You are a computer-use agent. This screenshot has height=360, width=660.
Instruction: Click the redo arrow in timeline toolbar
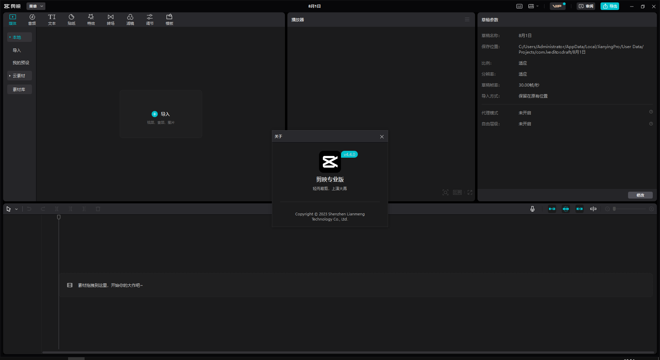point(43,209)
